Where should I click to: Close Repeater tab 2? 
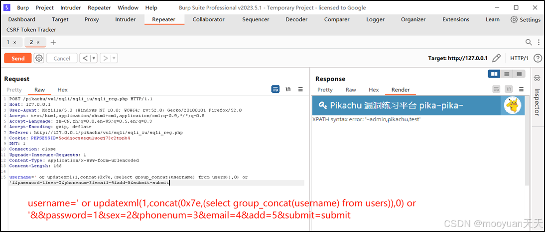(x=38, y=42)
